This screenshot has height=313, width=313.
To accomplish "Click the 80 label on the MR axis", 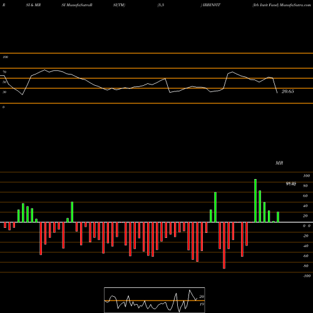I will [x=305, y=186].
